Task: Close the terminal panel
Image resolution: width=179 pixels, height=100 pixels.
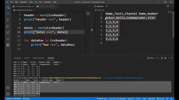Action: [x=172, y=58]
